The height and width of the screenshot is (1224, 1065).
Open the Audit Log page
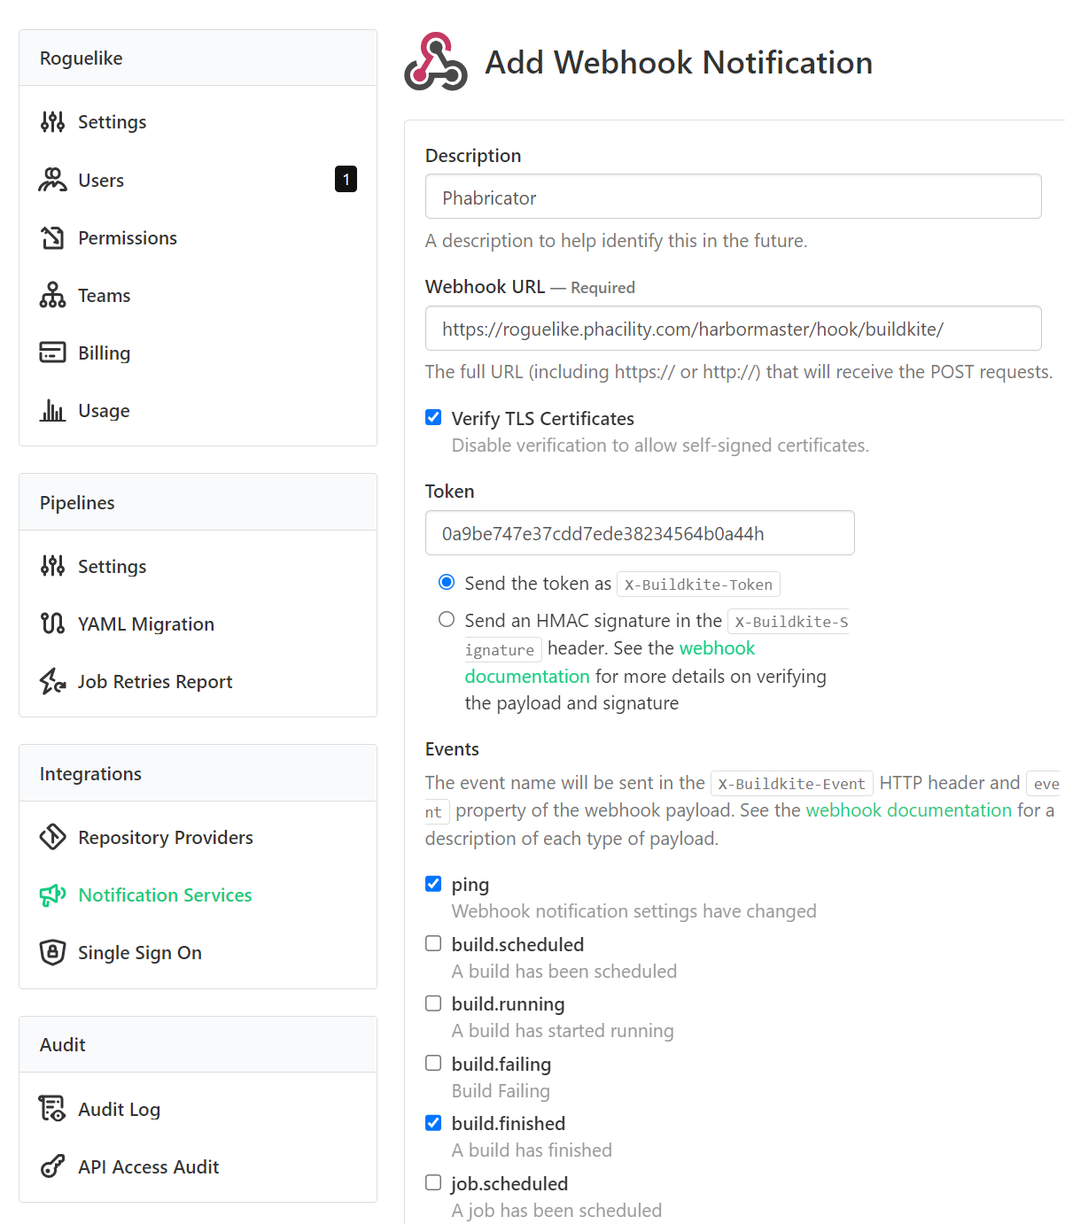[x=119, y=1109]
